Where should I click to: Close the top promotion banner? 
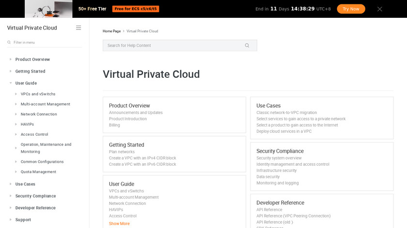[x=379, y=9]
